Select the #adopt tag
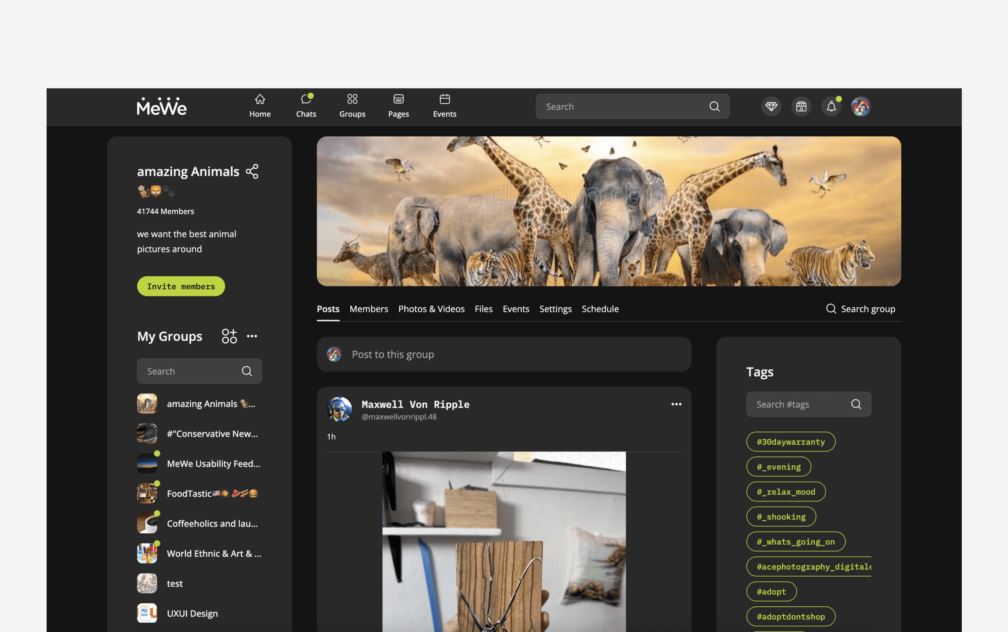The width and height of the screenshot is (1008, 632). 771,592
